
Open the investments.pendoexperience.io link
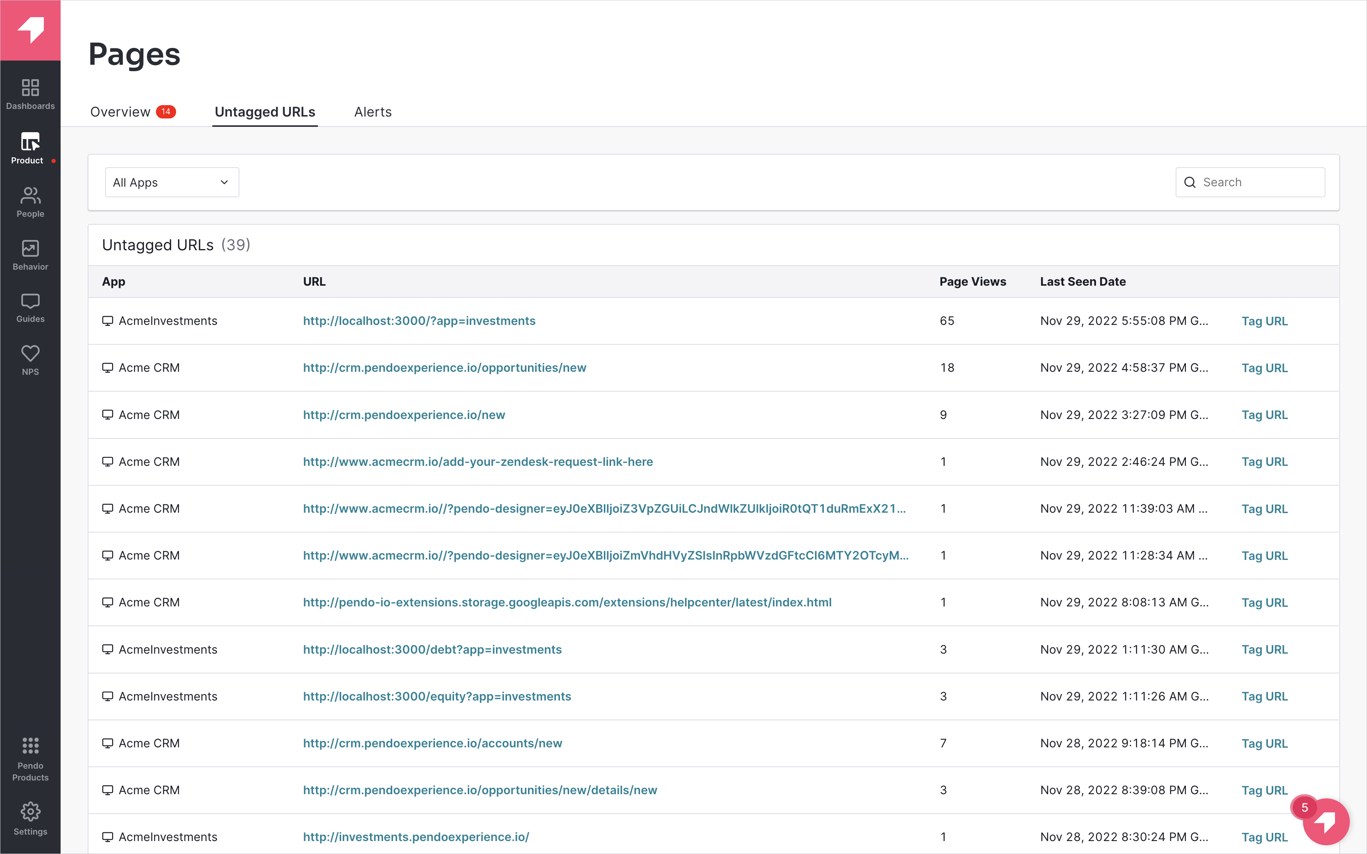pos(416,837)
